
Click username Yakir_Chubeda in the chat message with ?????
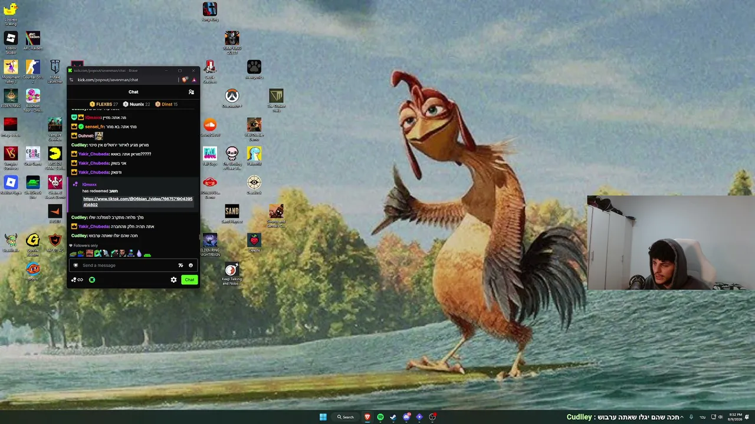(x=94, y=154)
